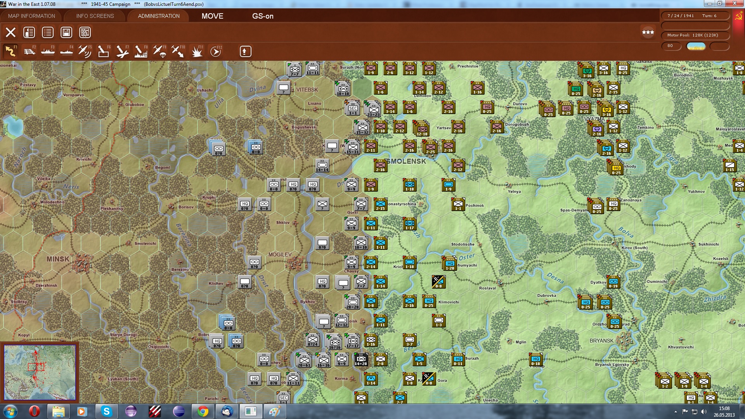This screenshot has height=419, width=745.
Task: Select the HQ 0-18 unit east of Surazh
Action: coord(535,360)
